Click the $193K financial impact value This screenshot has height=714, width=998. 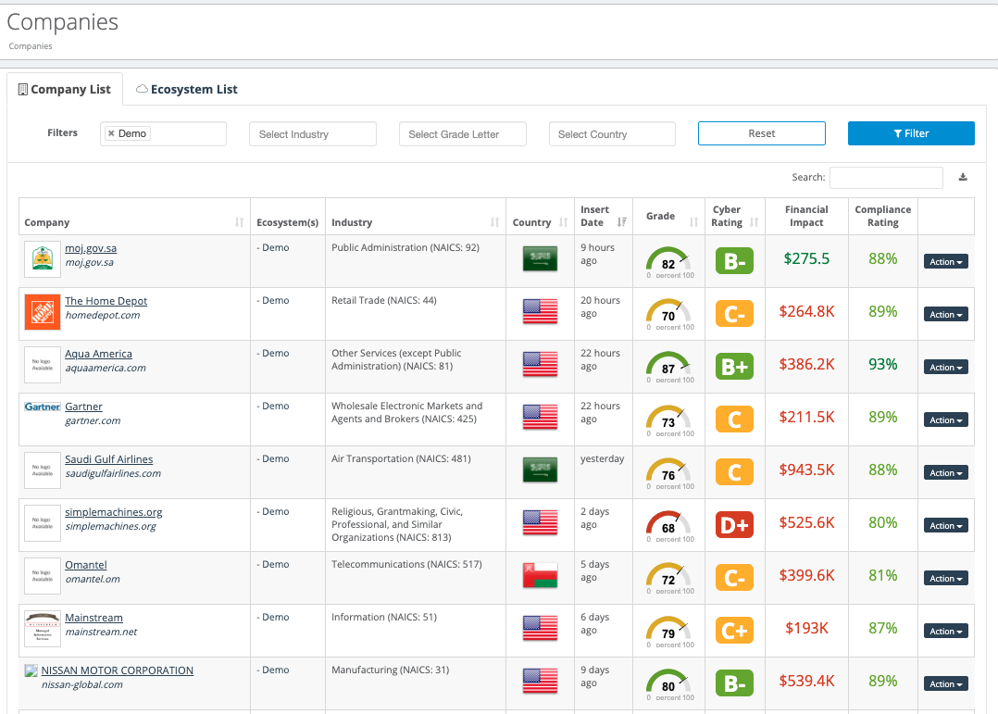806,629
